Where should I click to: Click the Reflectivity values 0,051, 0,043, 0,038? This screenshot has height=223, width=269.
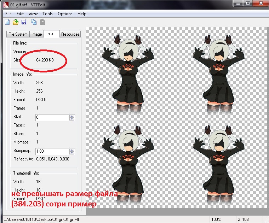(53, 159)
